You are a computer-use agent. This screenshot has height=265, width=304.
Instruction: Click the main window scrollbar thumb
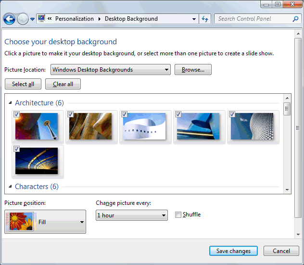(298, 128)
